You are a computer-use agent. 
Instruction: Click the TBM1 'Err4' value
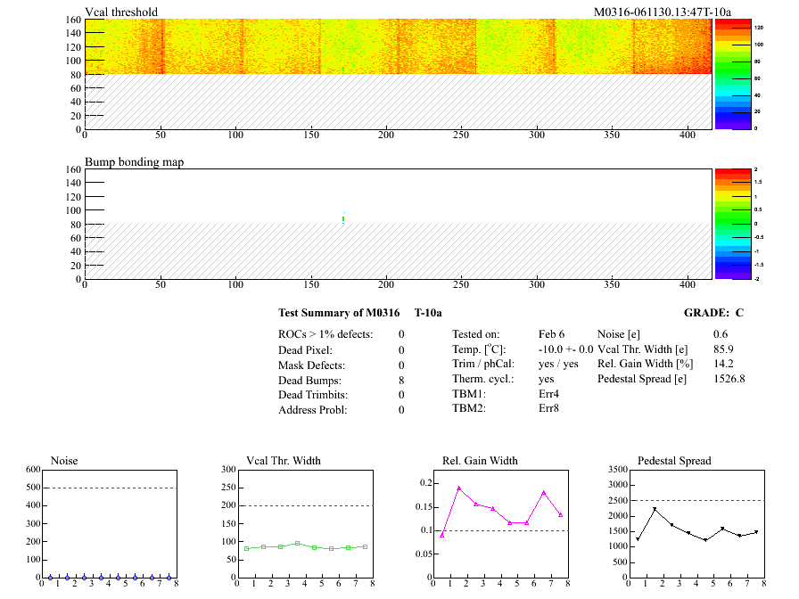[548, 394]
